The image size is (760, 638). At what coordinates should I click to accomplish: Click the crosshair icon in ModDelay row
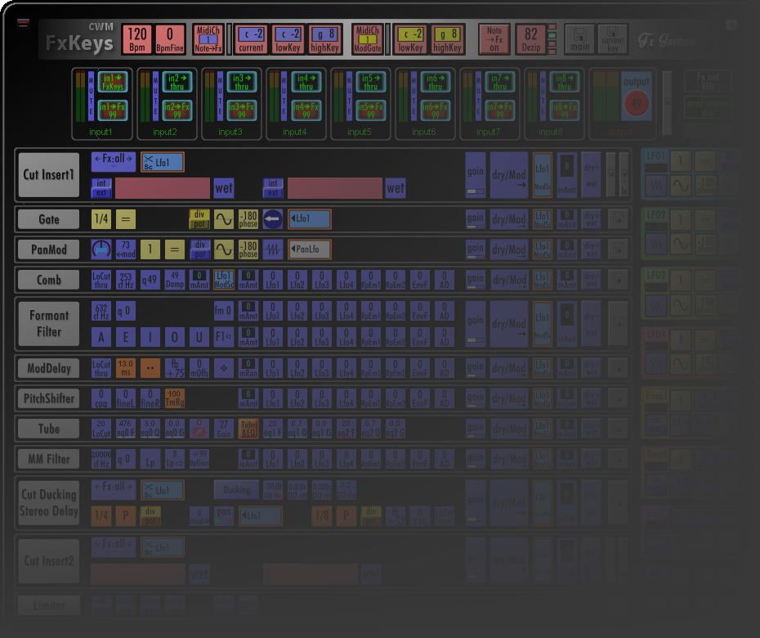coord(224,368)
